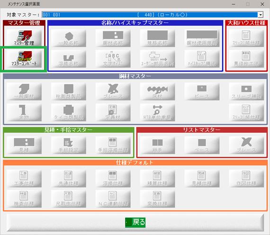Open the HTB単位重量 icon
Viewport: 270px width, 235px height.
point(157,112)
